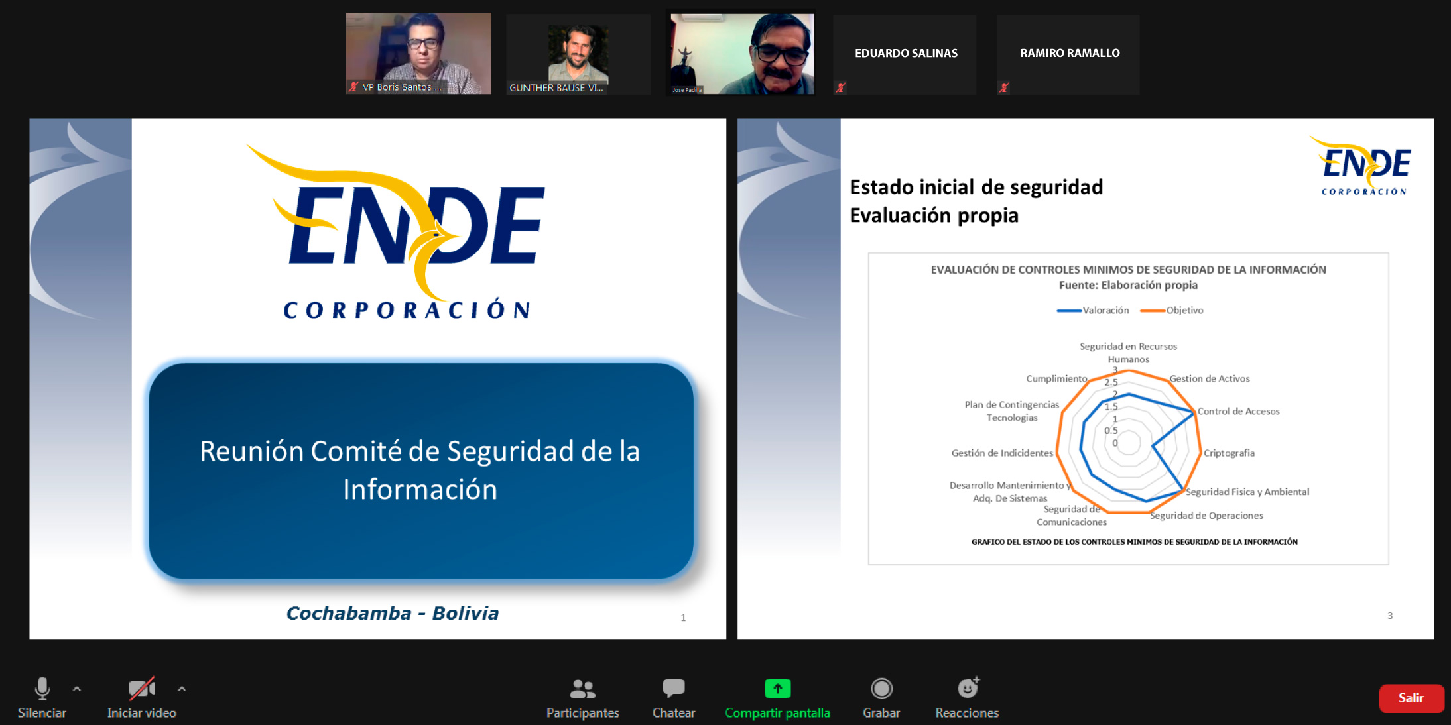Leave meeting with red Salir button
1451x725 pixels.
1411,698
